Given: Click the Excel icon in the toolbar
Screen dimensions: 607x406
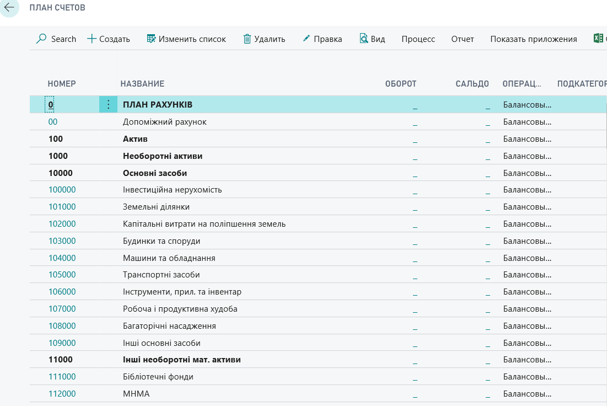Looking at the screenshot, I should tap(598, 39).
